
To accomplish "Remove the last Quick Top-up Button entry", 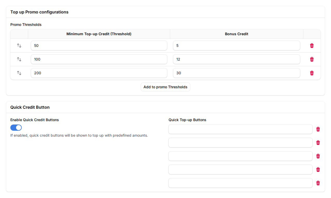I will 318,183.
